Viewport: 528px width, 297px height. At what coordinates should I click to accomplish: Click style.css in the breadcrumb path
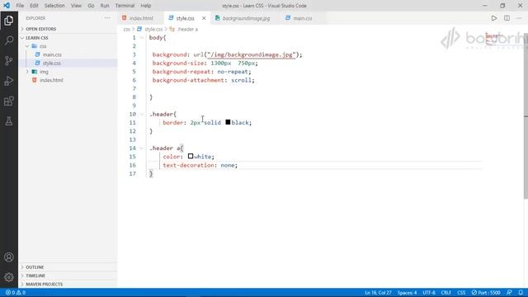(x=153, y=30)
